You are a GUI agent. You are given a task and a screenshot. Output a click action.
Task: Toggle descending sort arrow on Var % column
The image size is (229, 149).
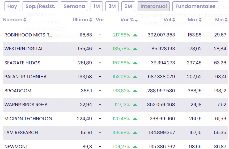(x=136, y=20)
